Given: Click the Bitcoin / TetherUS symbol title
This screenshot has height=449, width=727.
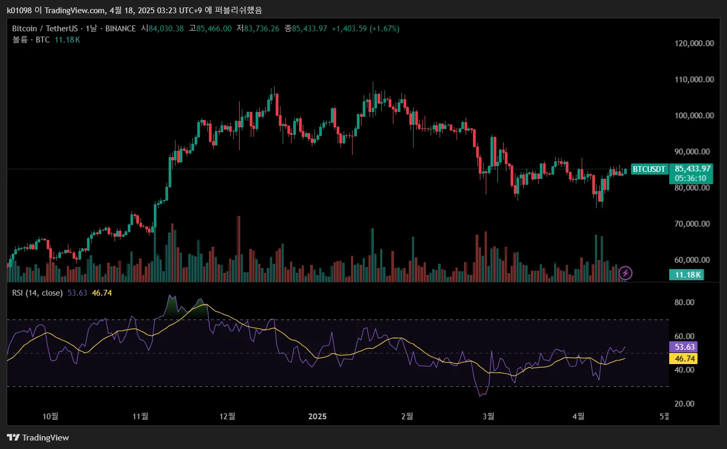Looking at the screenshot, I should tap(44, 29).
